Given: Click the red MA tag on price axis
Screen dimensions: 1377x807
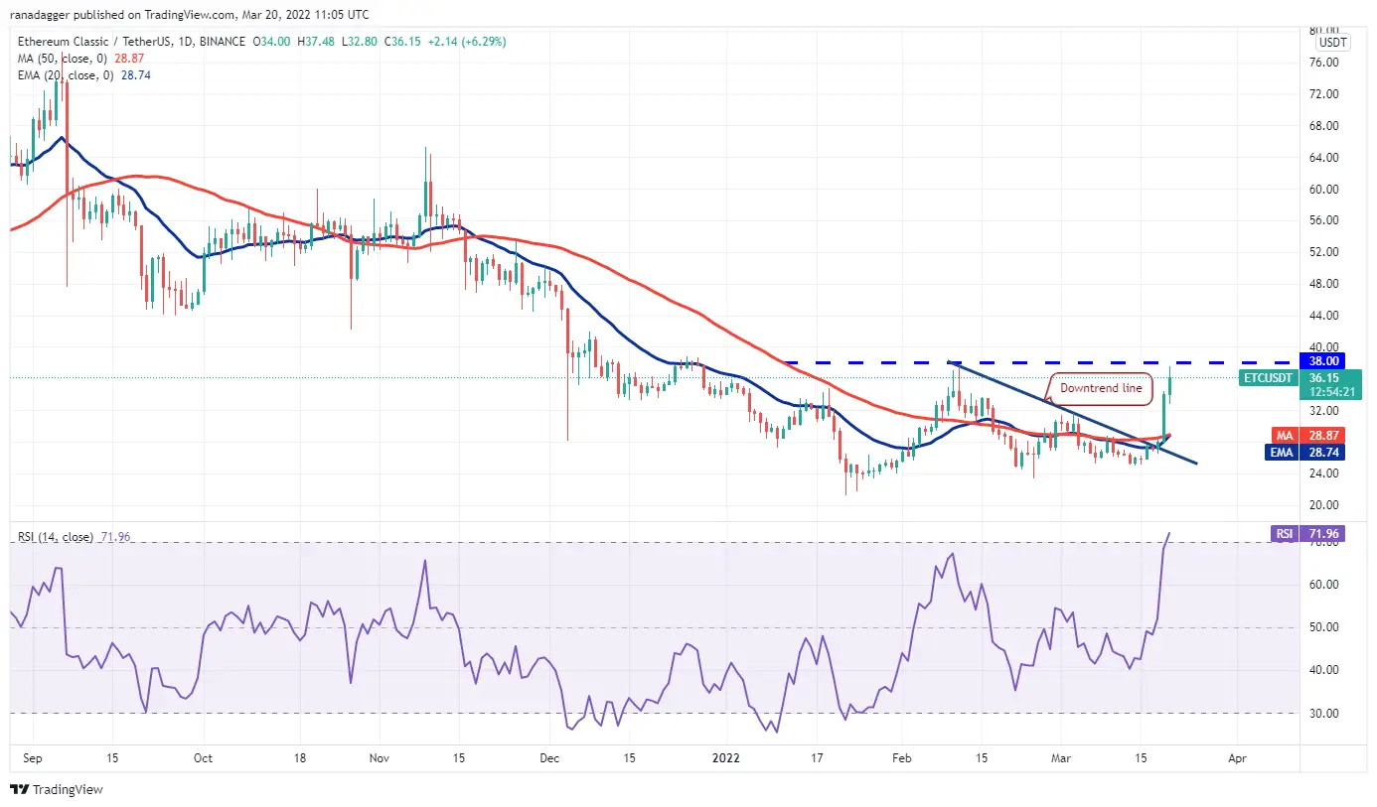Looking at the screenshot, I should [1285, 436].
